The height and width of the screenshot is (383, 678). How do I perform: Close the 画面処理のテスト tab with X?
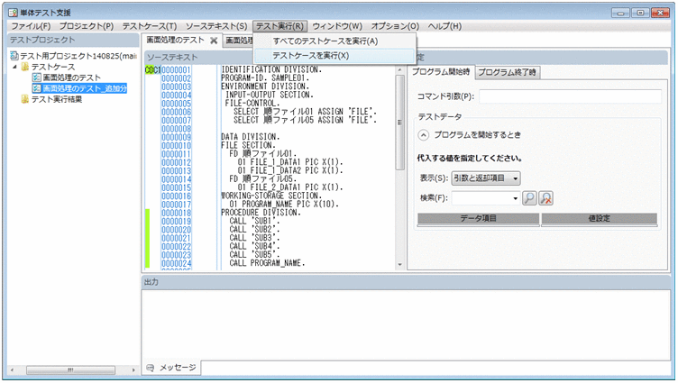tap(214, 41)
